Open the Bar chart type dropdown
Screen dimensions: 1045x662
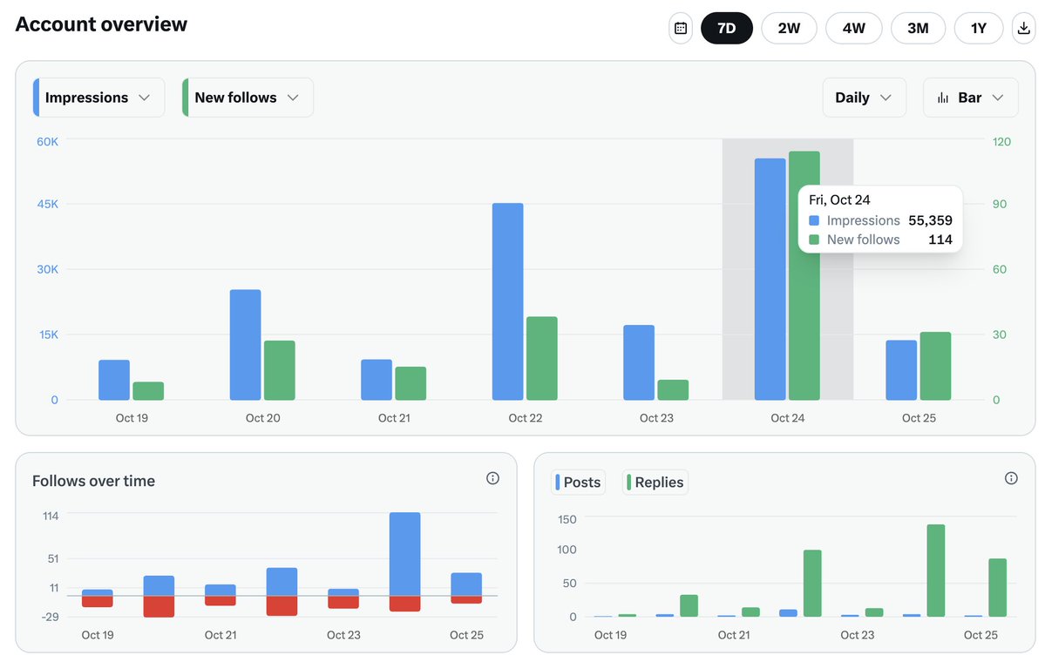pyautogui.click(x=970, y=98)
